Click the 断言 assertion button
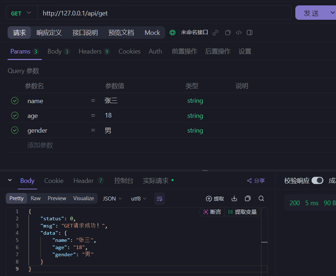This screenshot has width=336, height=276. pos(212,212)
